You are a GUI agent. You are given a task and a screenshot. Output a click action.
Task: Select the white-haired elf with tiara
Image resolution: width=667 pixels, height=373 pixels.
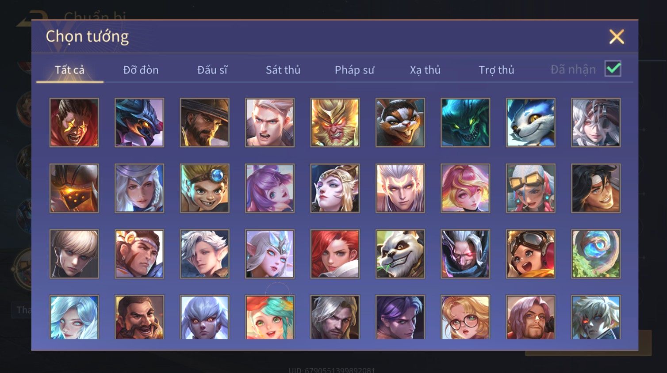270,254
